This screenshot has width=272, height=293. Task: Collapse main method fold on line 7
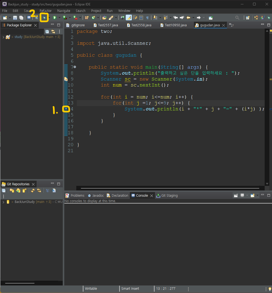[x=75, y=67]
